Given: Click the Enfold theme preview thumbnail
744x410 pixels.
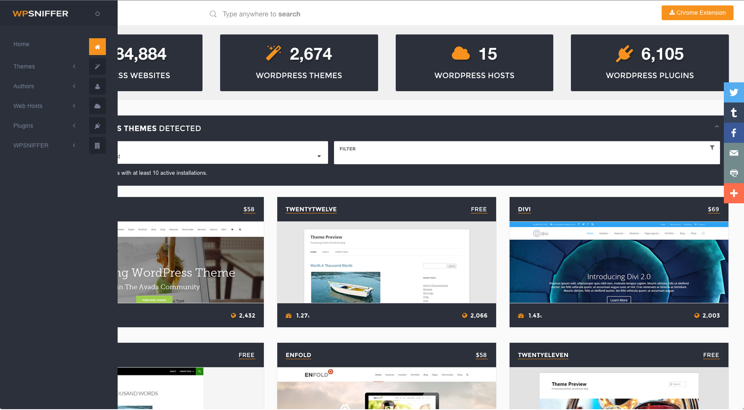Looking at the screenshot, I should [386, 388].
